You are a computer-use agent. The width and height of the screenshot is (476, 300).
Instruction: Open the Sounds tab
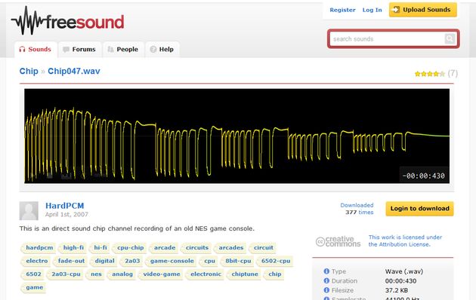(x=36, y=49)
